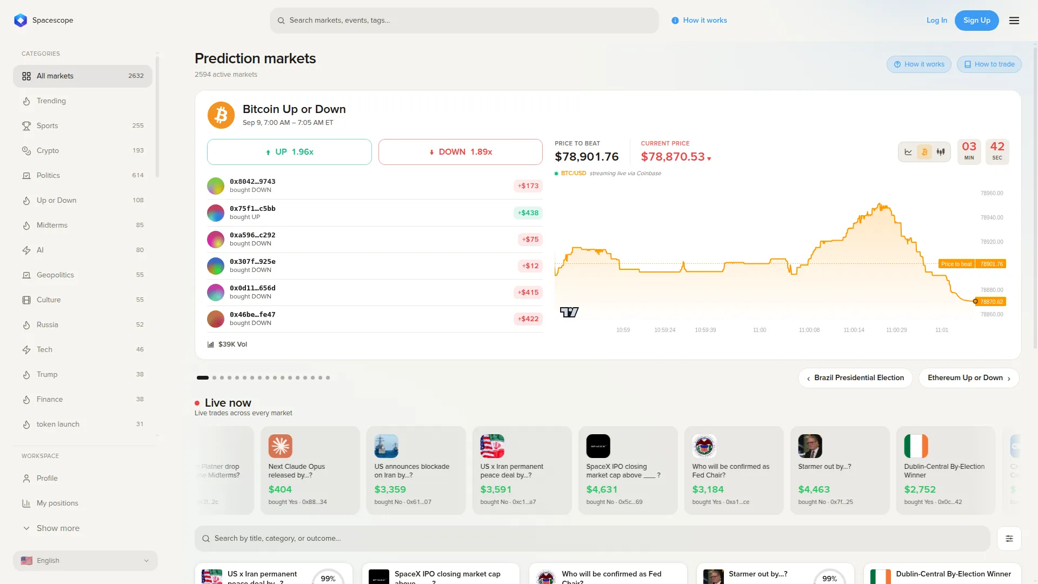Go to previous market Brazil Presidential Election
Screen dimensions: 1038x584
[855, 378]
